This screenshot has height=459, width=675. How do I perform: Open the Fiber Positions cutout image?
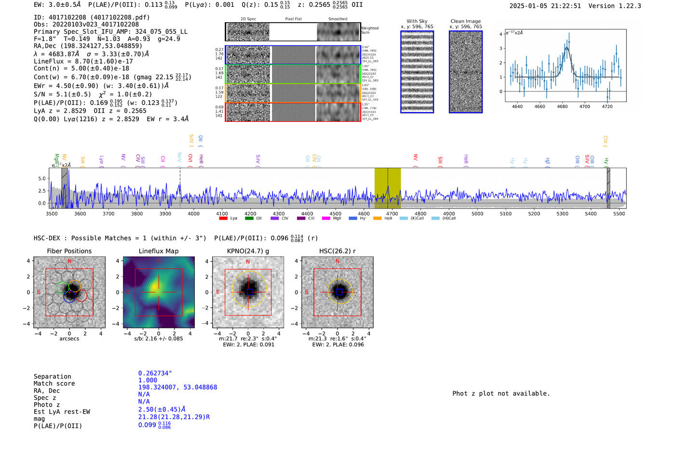pyautogui.click(x=69, y=292)
